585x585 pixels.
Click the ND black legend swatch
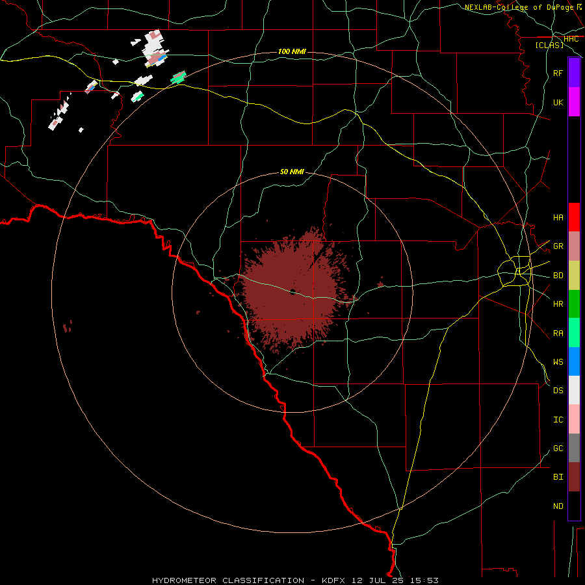(574, 506)
